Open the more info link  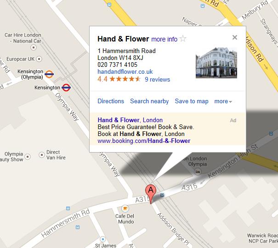click(x=164, y=39)
